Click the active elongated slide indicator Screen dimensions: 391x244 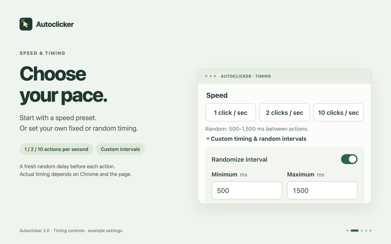[x=355, y=231]
